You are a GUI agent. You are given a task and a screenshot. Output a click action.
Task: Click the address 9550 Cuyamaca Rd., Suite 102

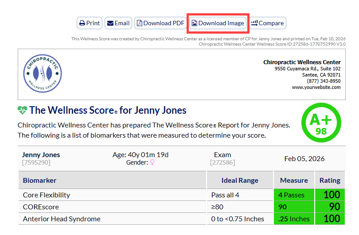(308, 69)
